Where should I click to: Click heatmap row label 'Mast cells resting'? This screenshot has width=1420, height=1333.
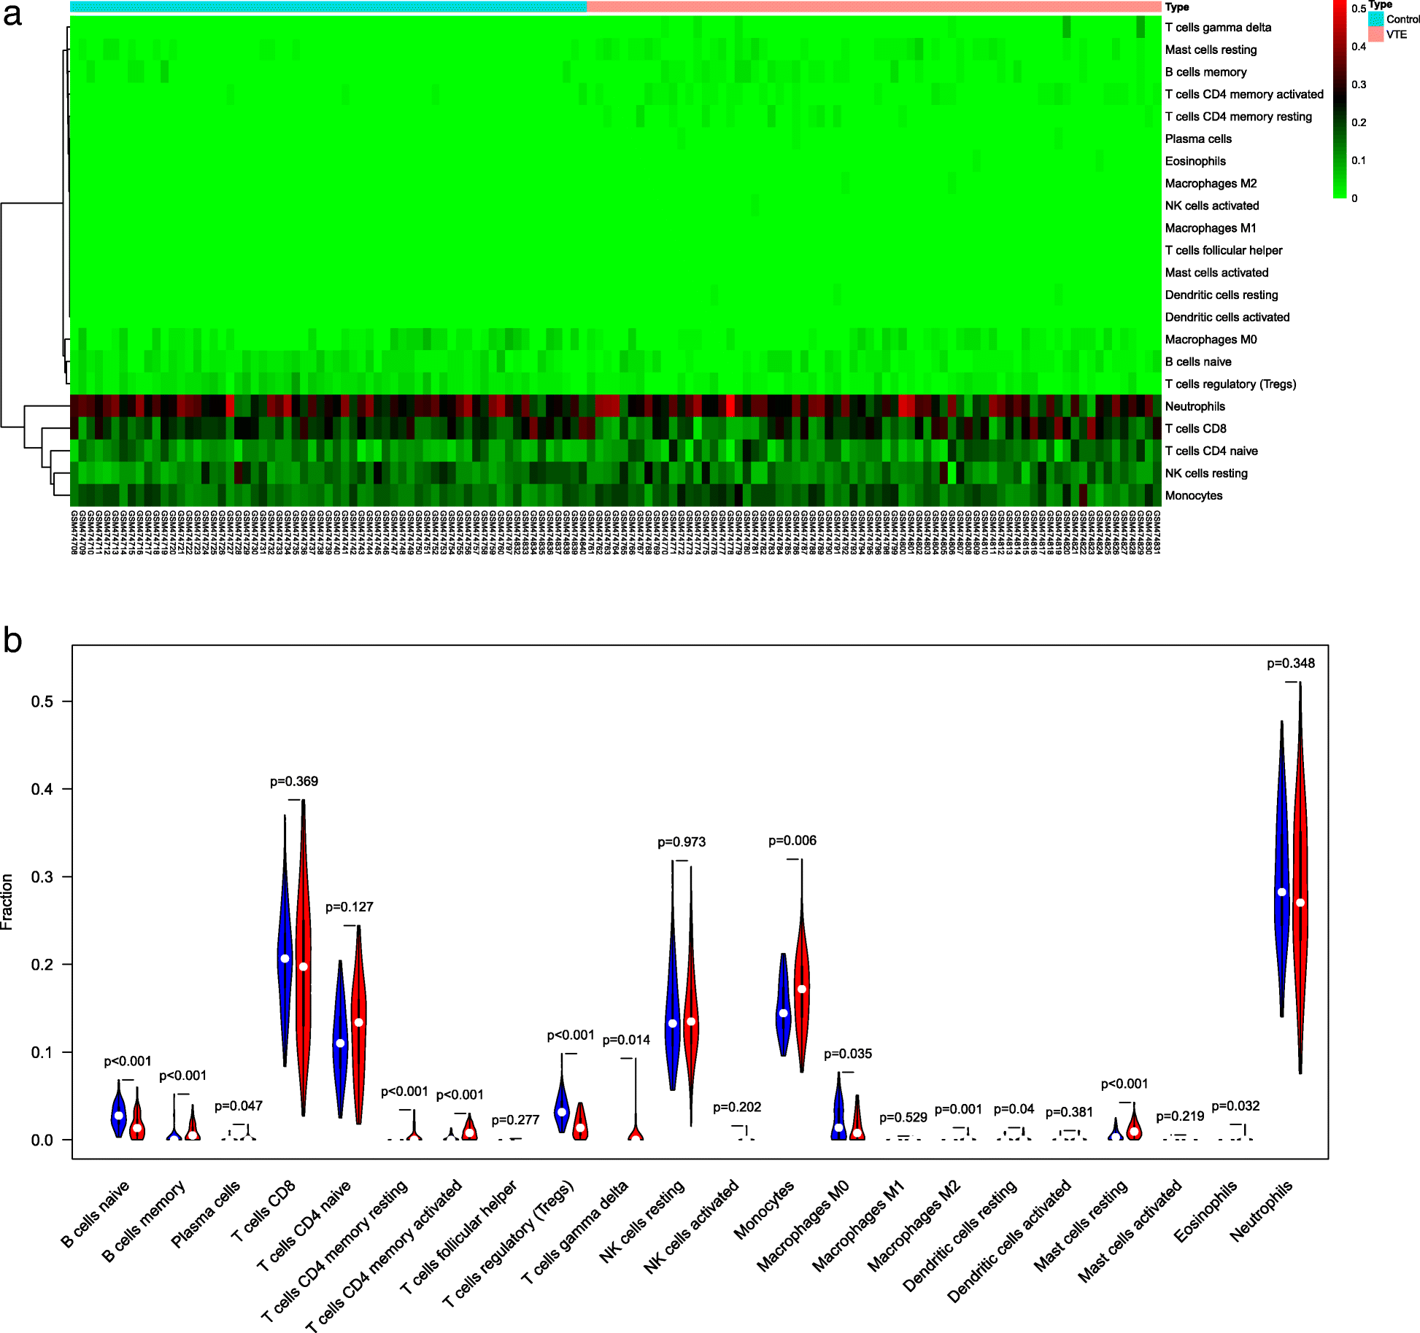pyautogui.click(x=1211, y=50)
